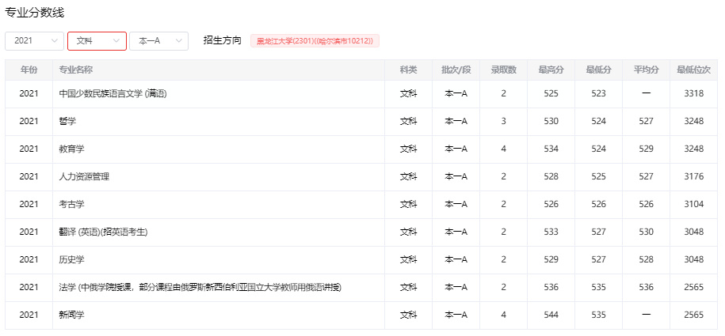Click the 批次/段 column header
Image resolution: width=725 pixels, height=336 pixels.
click(456, 70)
